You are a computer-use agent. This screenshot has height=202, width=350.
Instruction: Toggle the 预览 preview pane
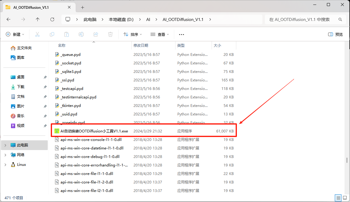click(335, 35)
